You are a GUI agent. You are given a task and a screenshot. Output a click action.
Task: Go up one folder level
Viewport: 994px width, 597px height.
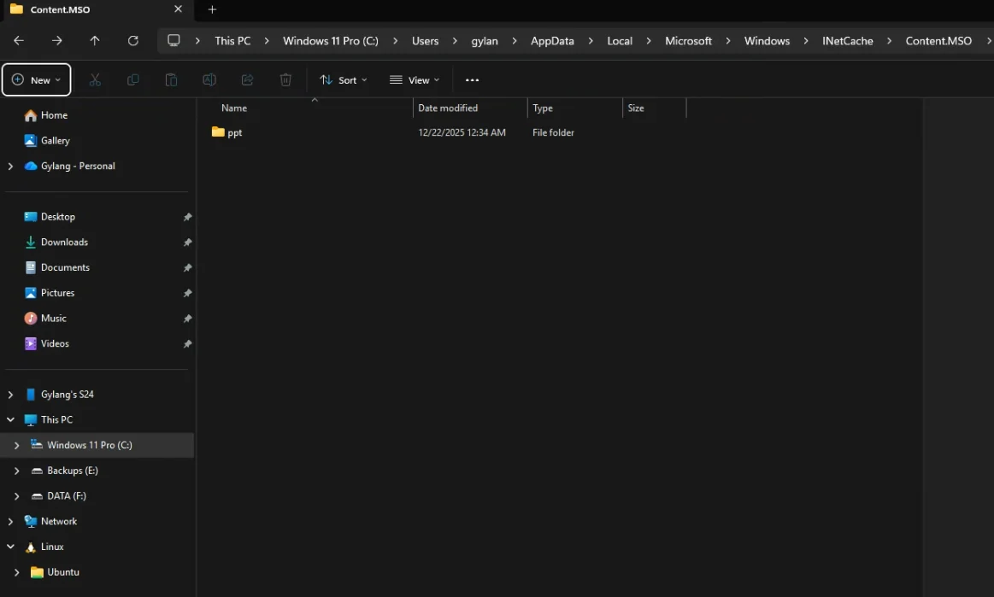click(95, 40)
